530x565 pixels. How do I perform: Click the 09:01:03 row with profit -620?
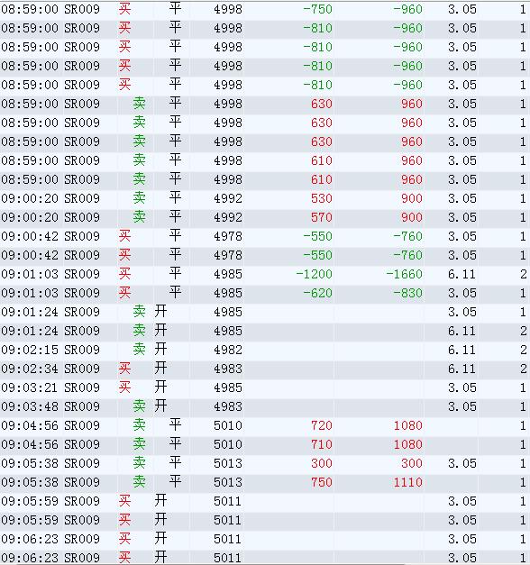[x=265, y=293]
